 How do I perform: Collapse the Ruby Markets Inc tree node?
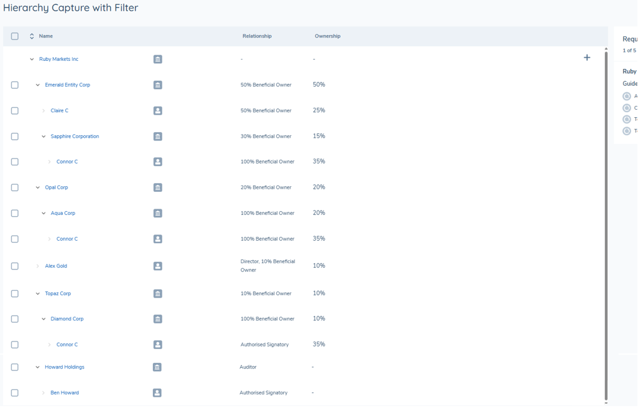tap(32, 60)
